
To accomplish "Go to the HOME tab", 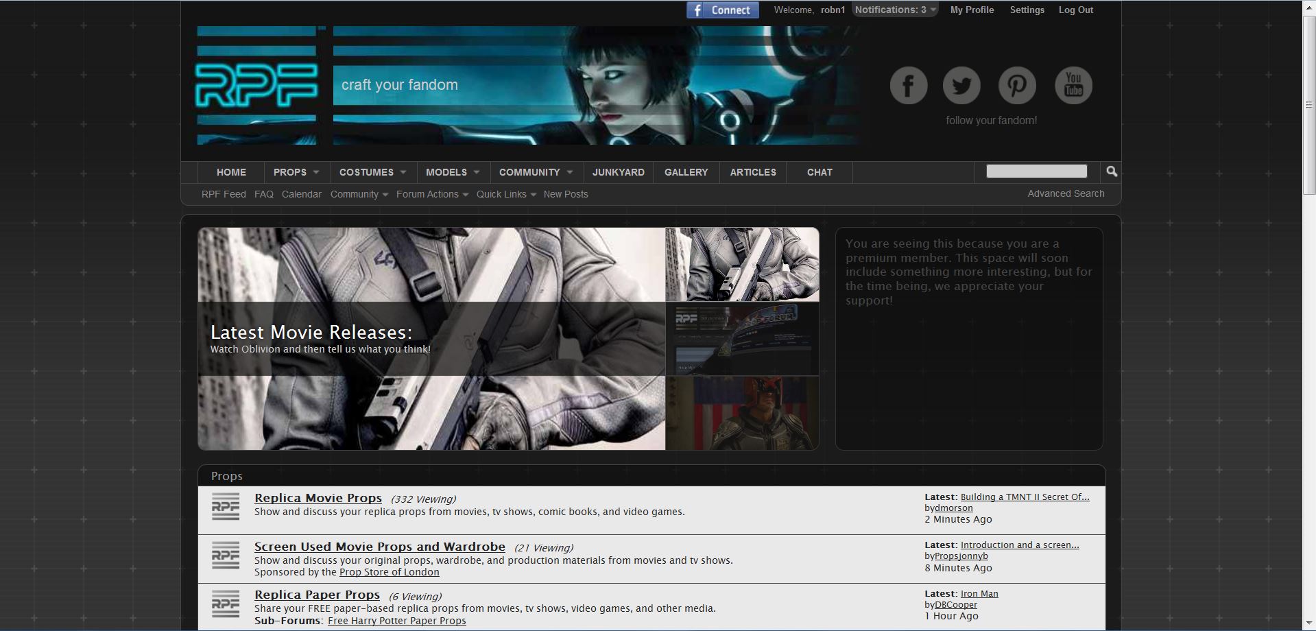I will coord(231,172).
